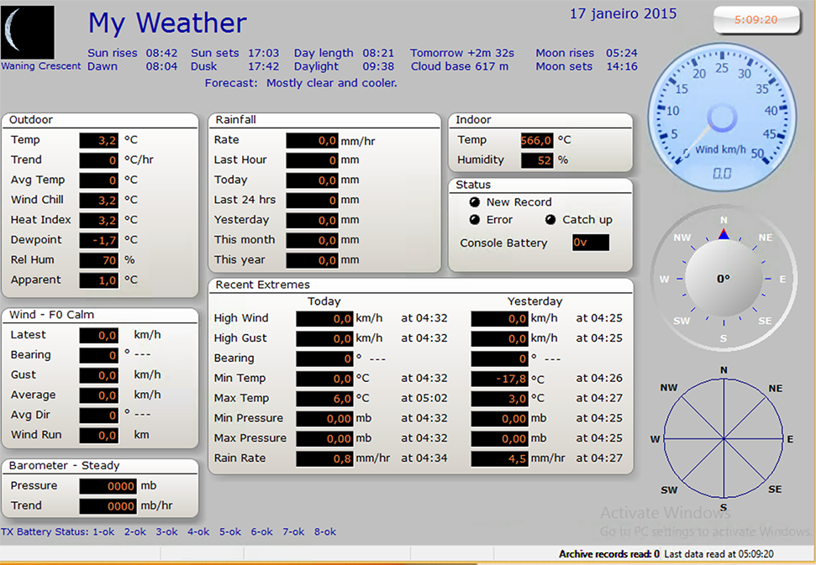Click the Waning Crescent moon phase image
The height and width of the screenshot is (565, 816).
pyautogui.click(x=28, y=33)
